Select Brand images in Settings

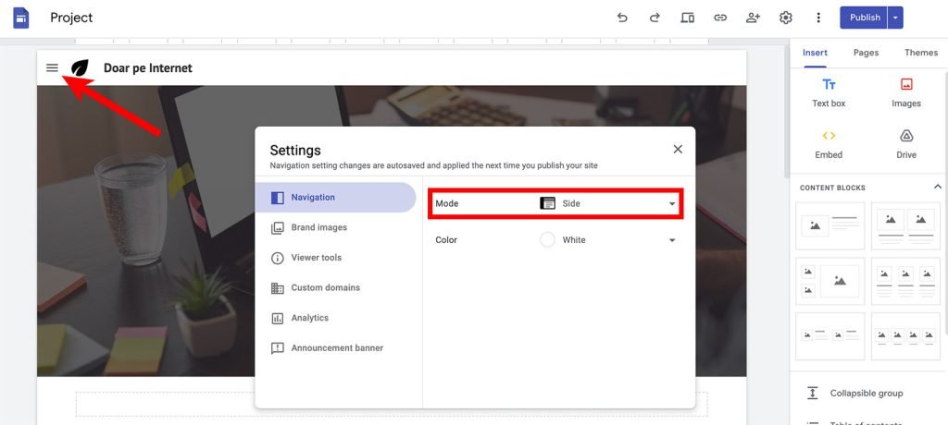[x=318, y=227]
